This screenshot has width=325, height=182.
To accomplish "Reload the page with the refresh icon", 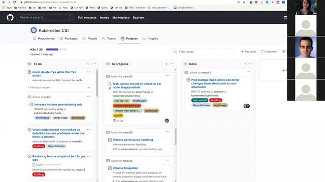I will 15,2.
